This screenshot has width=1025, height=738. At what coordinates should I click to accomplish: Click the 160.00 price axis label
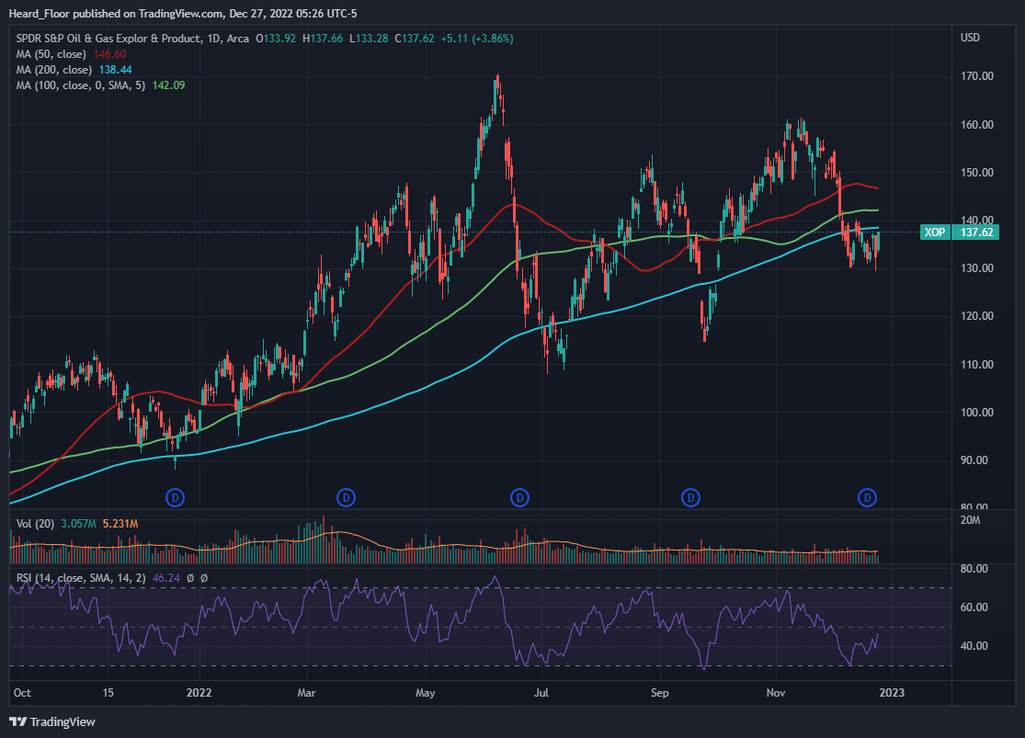(976, 124)
